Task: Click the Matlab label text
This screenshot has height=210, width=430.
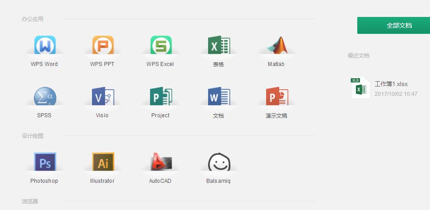Action: [276, 64]
